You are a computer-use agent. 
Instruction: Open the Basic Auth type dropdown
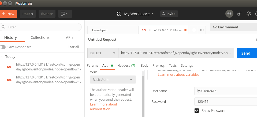click(x=113, y=80)
